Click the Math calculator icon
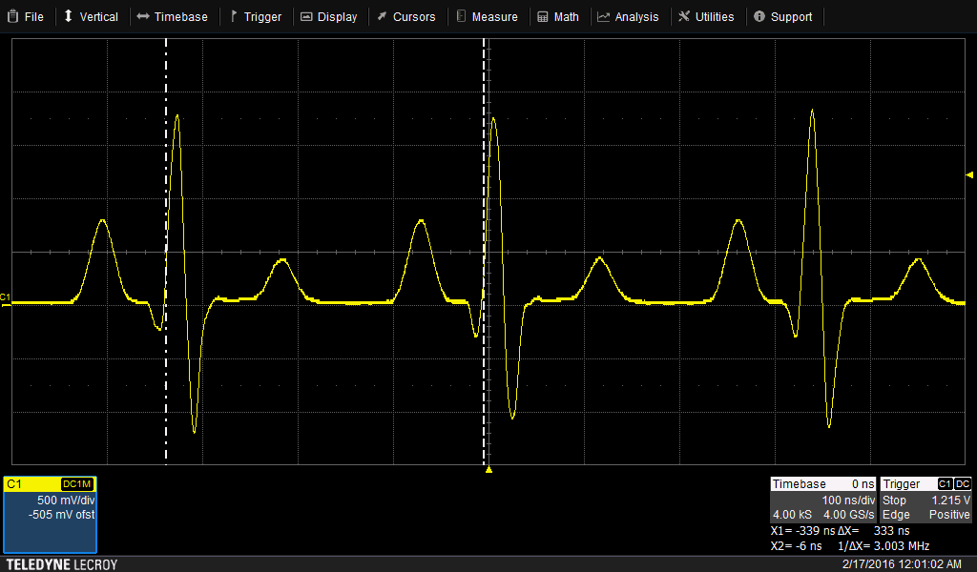Screen dimensions: 977x572 [x=543, y=16]
